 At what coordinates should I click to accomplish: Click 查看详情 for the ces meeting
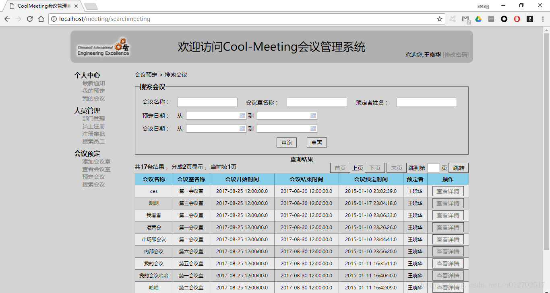click(x=448, y=191)
